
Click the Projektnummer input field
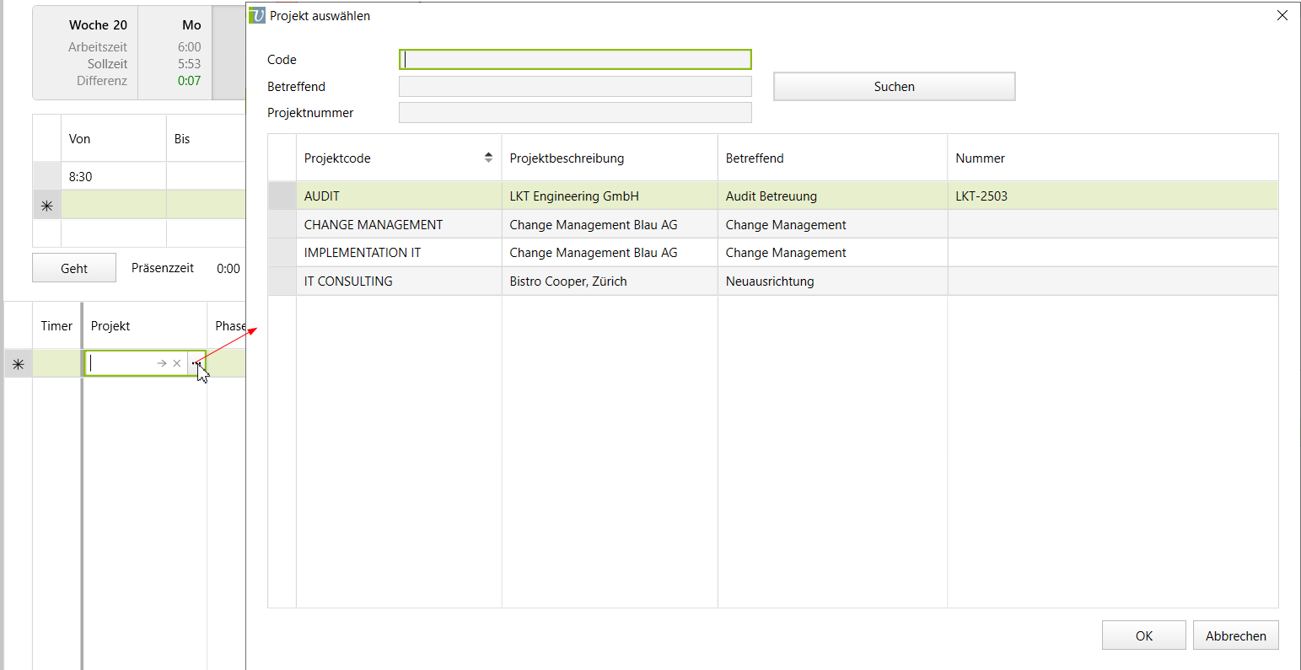[575, 113]
